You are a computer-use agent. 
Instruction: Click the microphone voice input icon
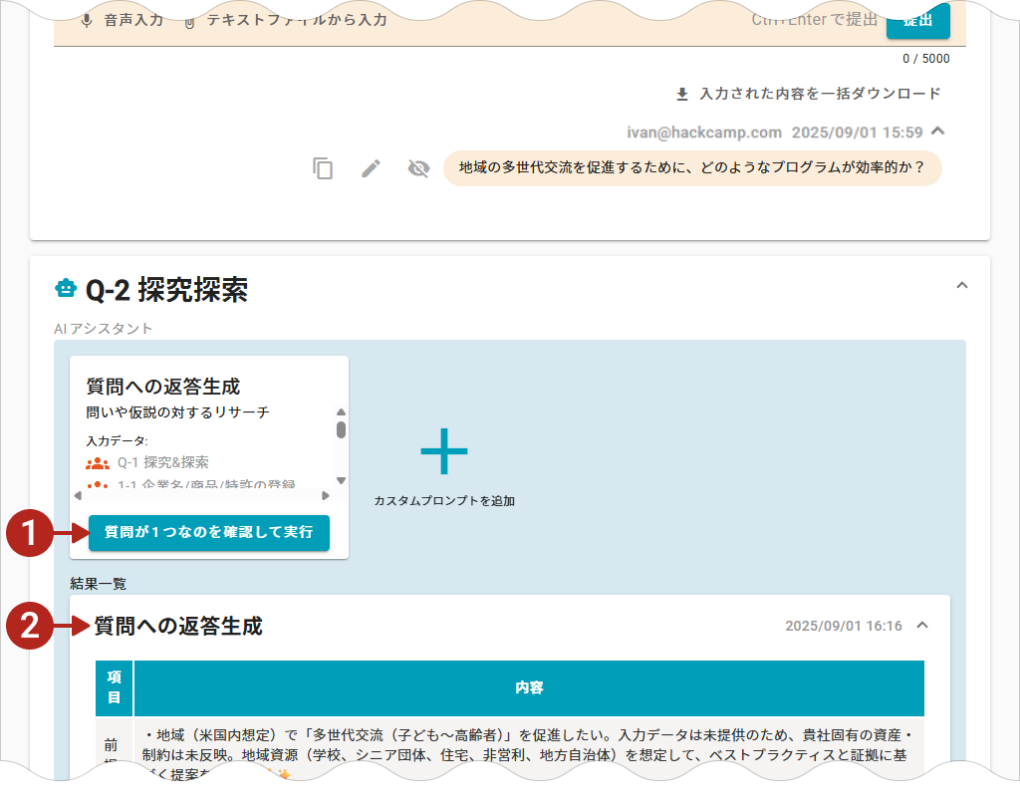point(87,20)
